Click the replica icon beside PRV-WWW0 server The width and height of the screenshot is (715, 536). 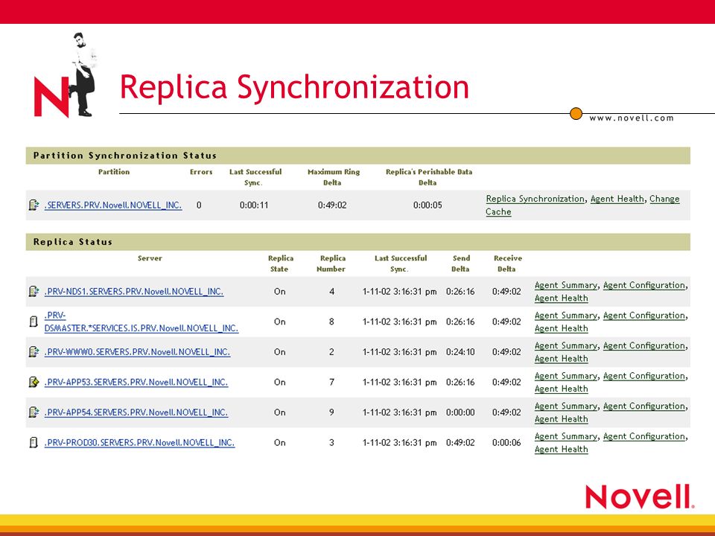pos(34,352)
